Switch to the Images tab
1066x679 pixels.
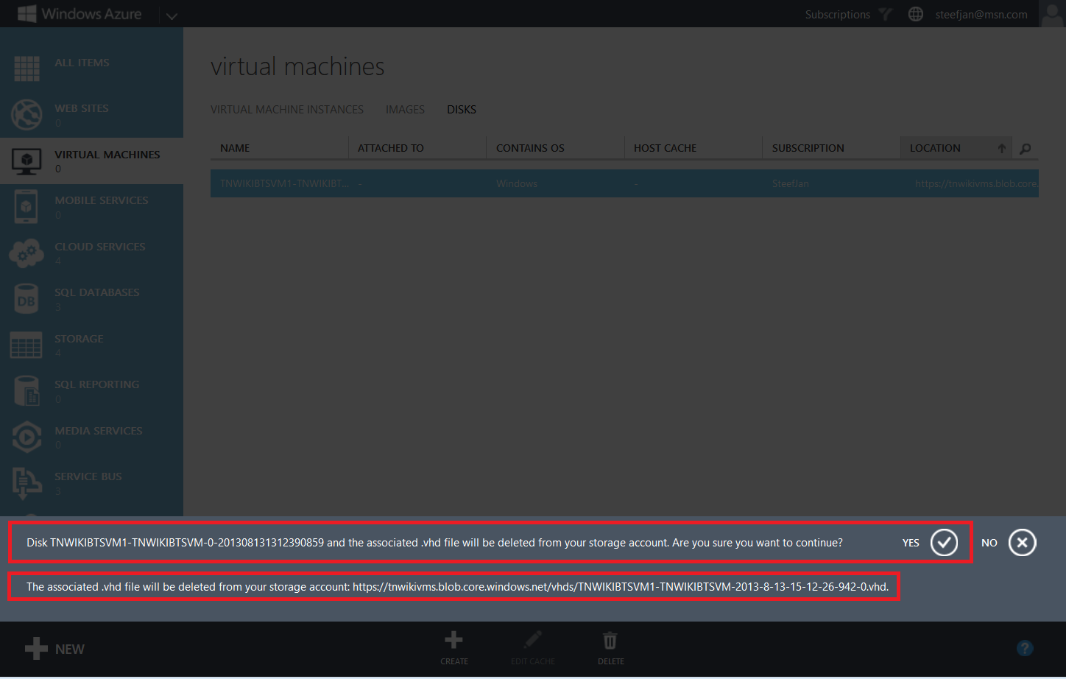click(x=405, y=110)
